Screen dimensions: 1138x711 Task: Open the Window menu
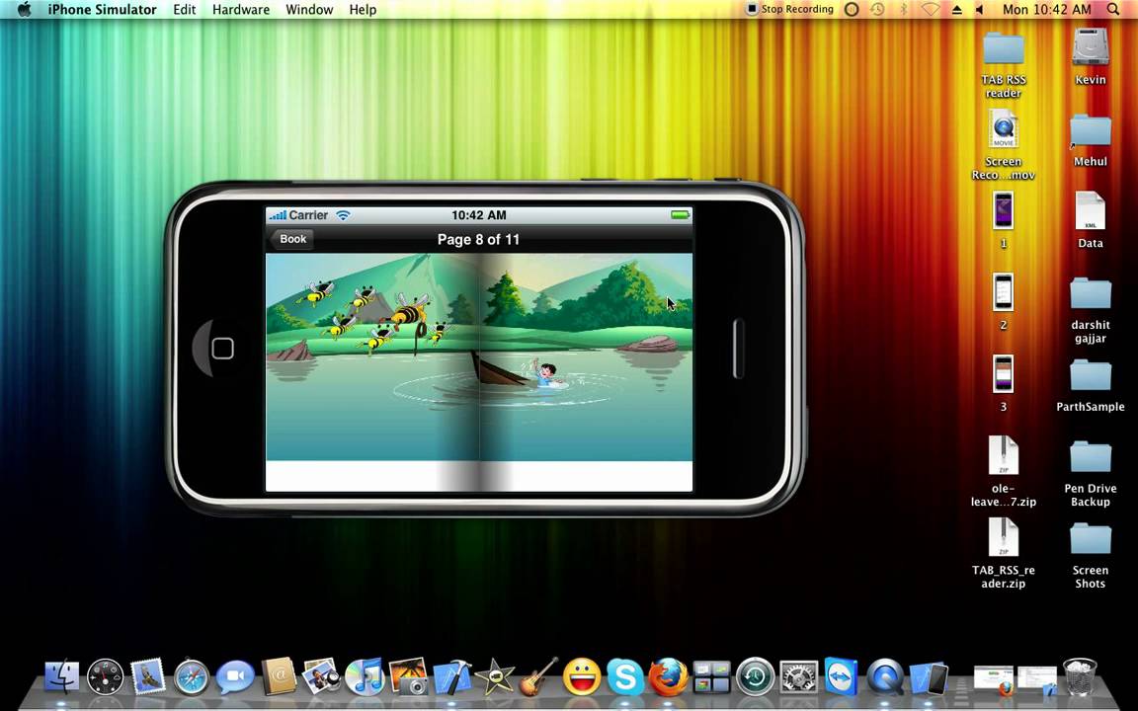tap(309, 10)
